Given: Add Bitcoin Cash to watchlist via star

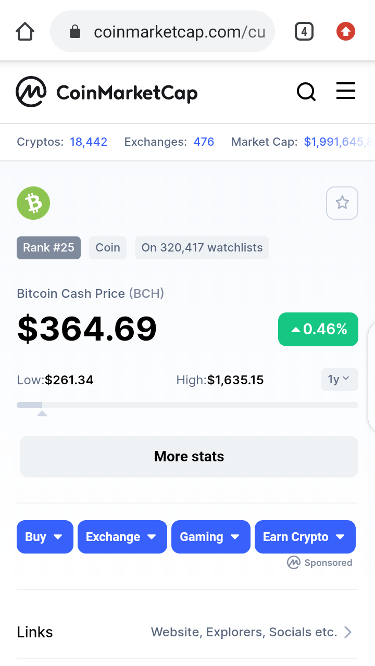Looking at the screenshot, I should pos(342,203).
